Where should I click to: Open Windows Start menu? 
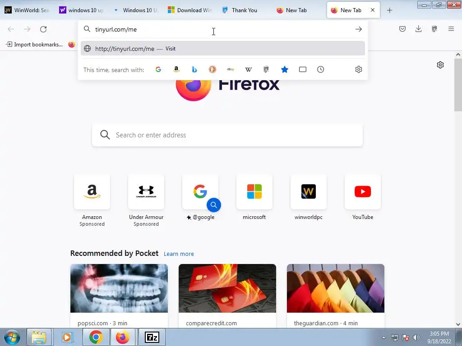12,337
